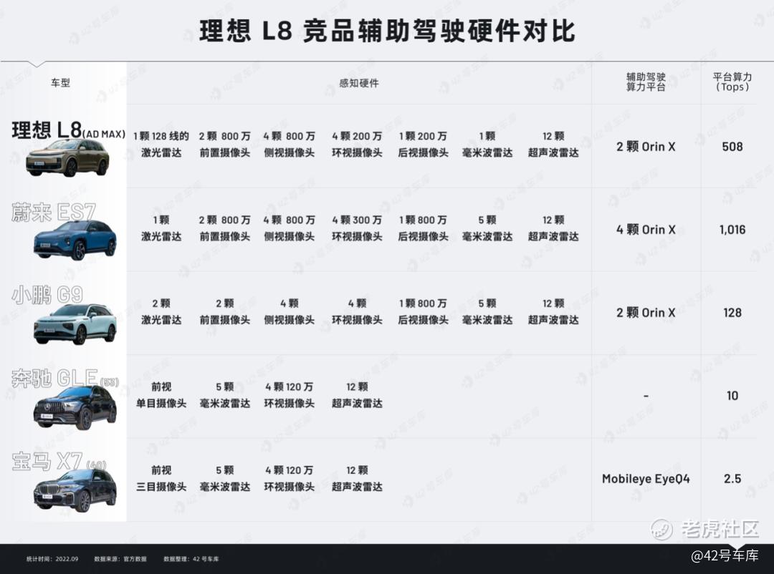Click the title 理想 L8 竞品辅助驾驶硬件对比
This screenshot has width=774, height=574.
(x=387, y=31)
